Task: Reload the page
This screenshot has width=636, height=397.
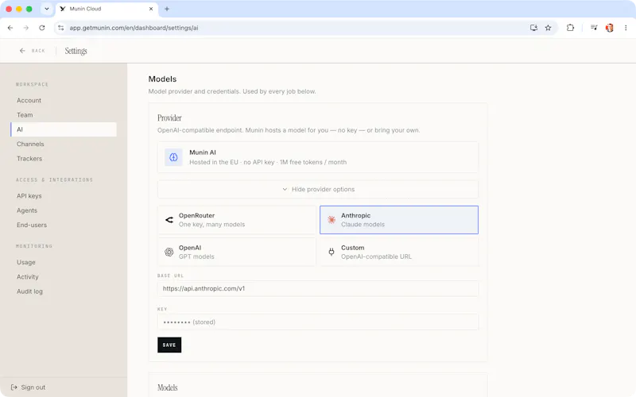Action: coord(42,28)
